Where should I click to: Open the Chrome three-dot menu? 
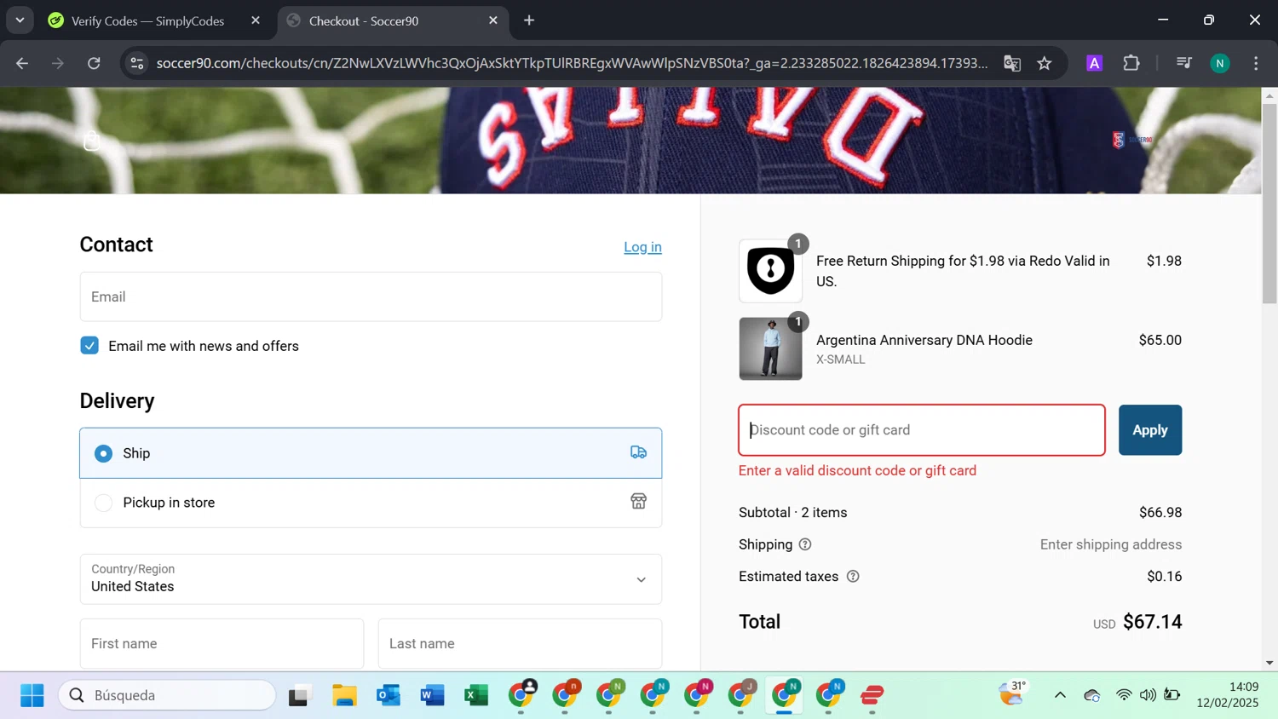[x=1256, y=63]
